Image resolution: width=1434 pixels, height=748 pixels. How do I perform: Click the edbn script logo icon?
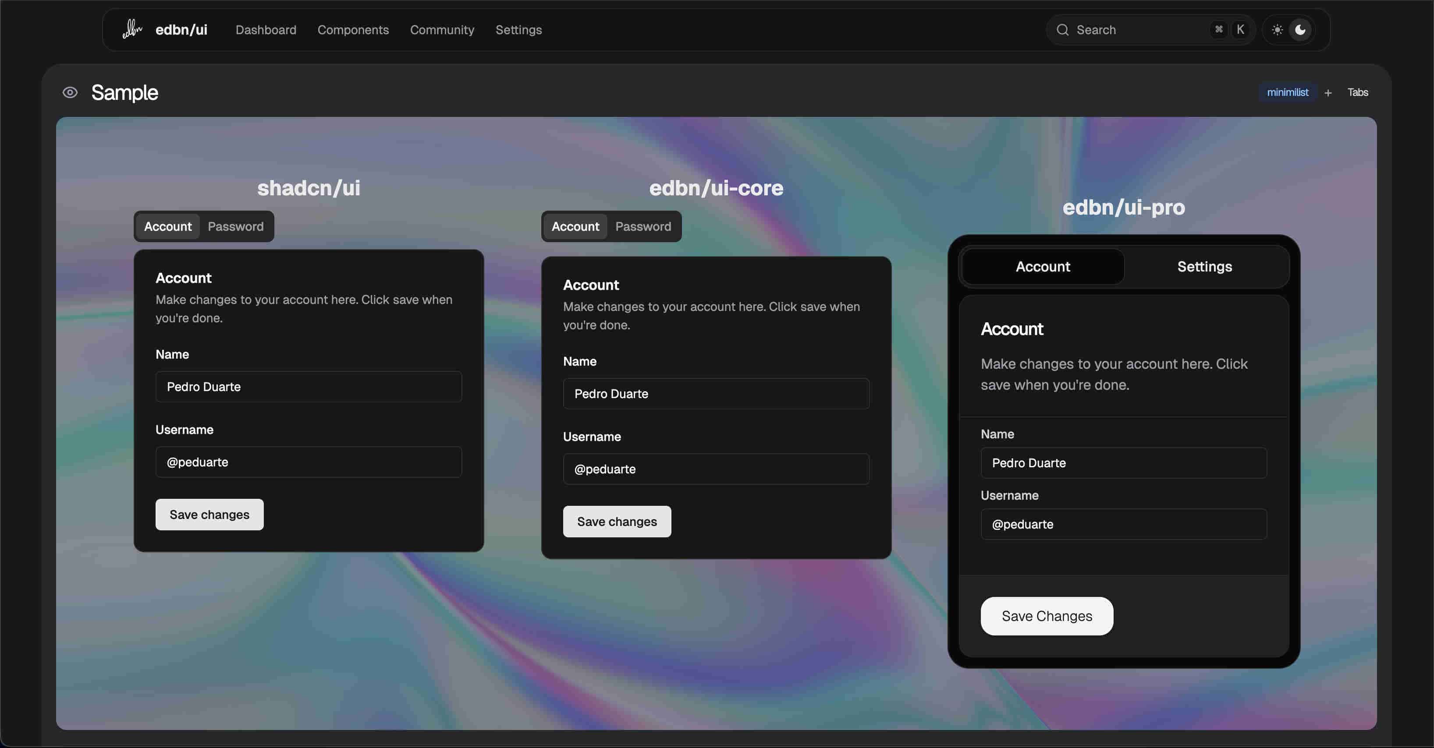pyautogui.click(x=132, y=29)
